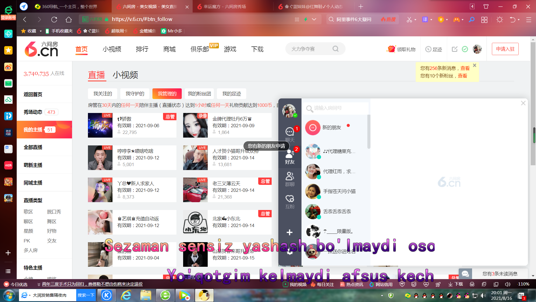Reload the page with refresh icon
The width and height of the screenshot is (536, 302).
[54, 19]
